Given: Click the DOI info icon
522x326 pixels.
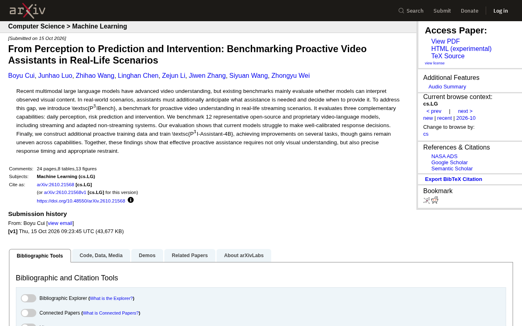Looking at the screenshot, I should [x=130, y=200].
